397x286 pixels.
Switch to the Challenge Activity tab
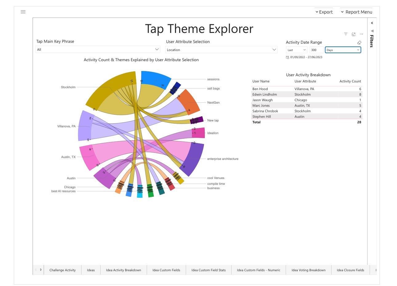[62, 270]
